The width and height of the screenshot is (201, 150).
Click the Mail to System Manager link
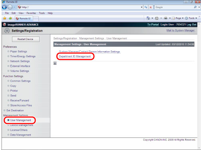[181, 30]
